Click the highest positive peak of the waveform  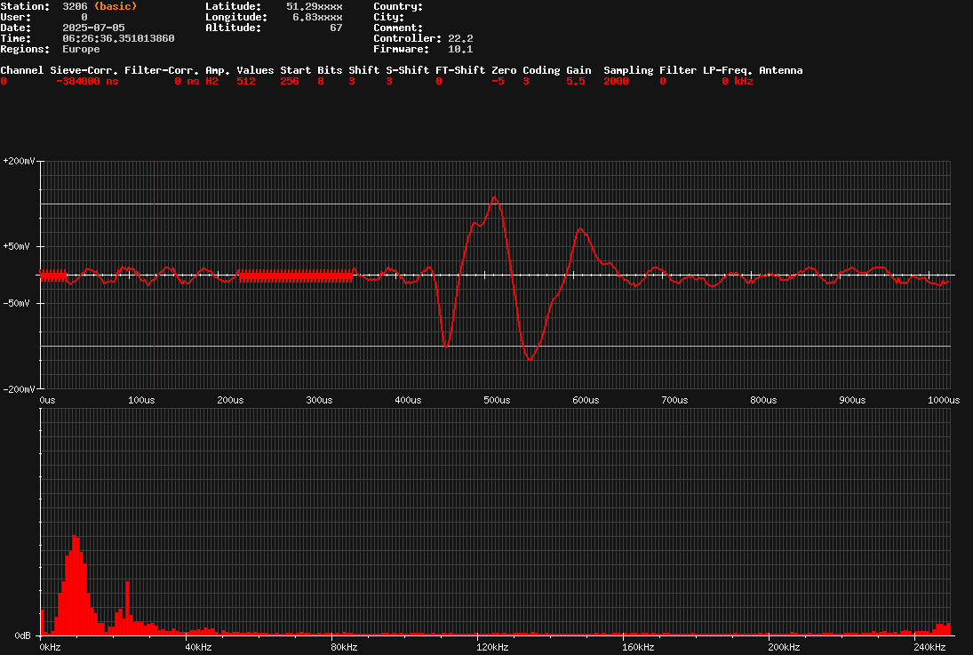point(494,197)
